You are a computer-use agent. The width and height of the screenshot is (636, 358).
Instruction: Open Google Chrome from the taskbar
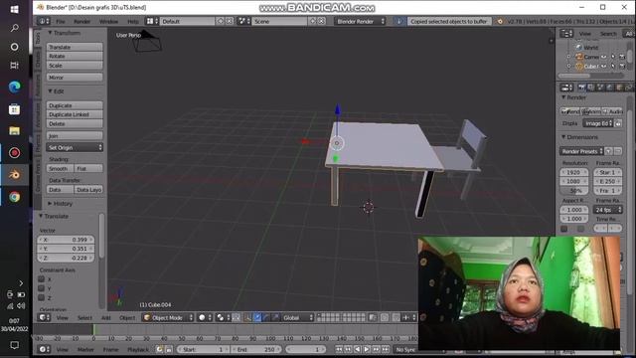(x=15, y=197)
